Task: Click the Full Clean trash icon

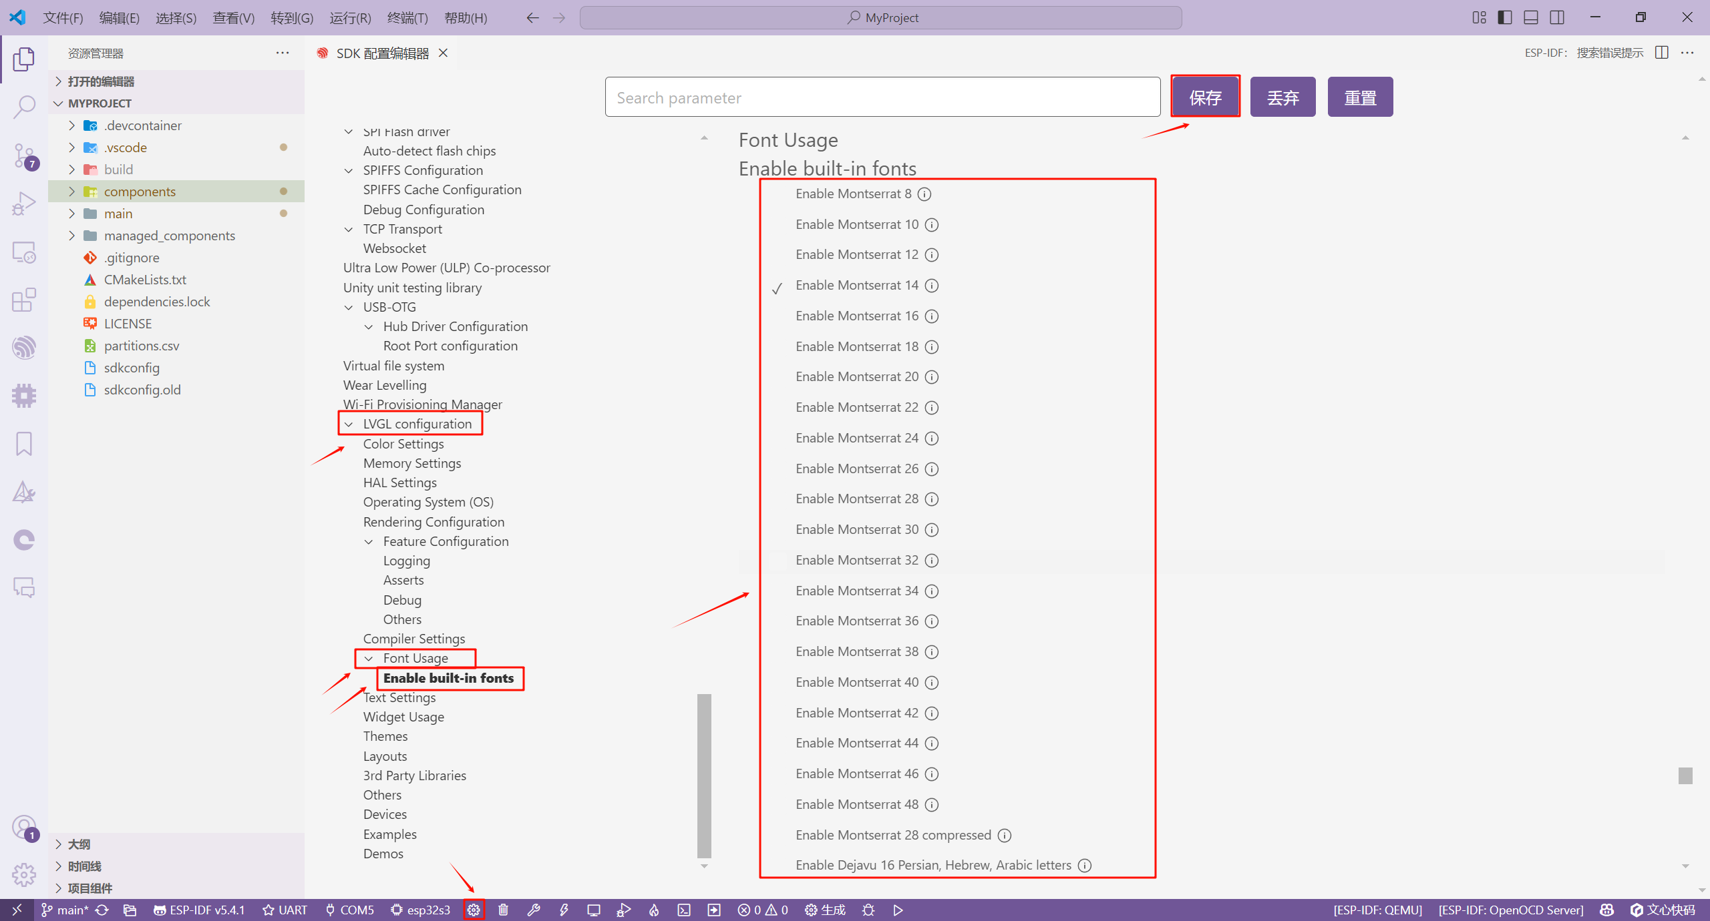Action: pyautogui.click(x=504, y=910)
